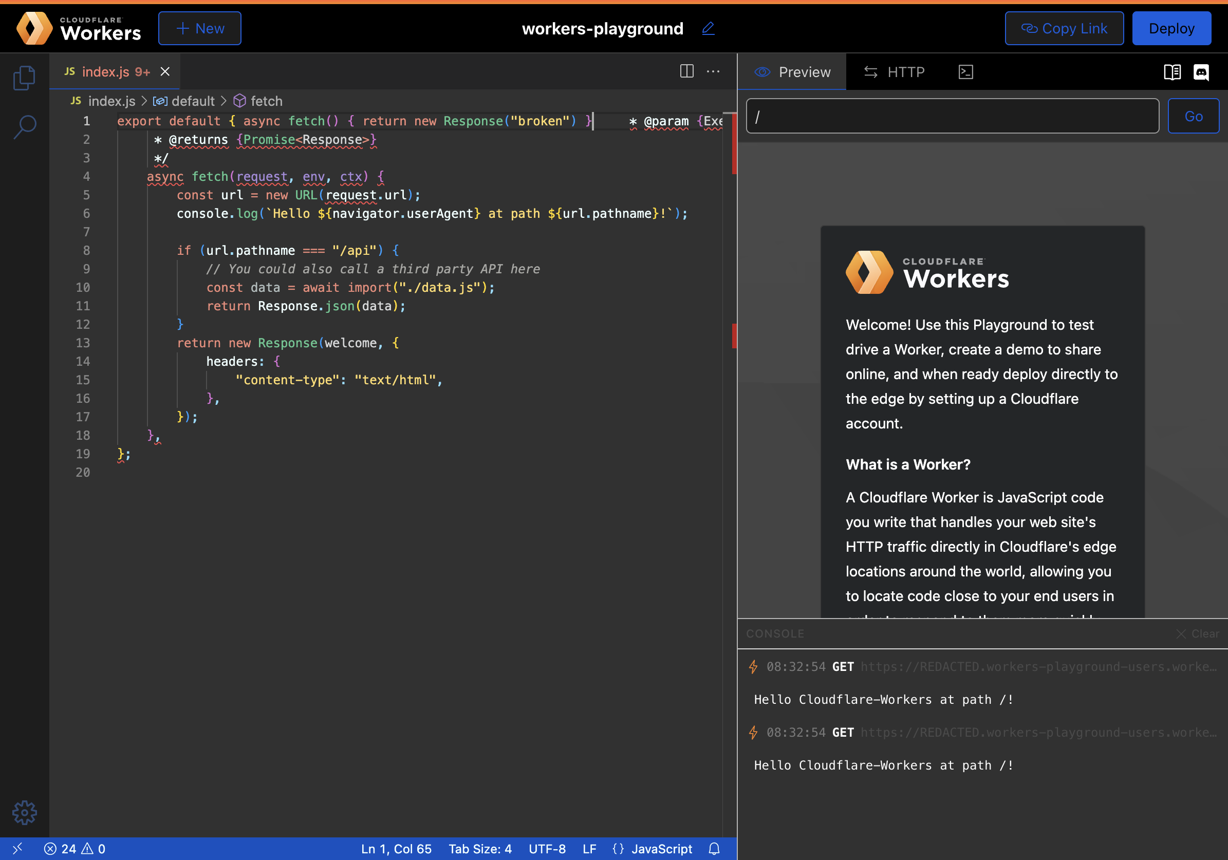Image resolution: width=1228 pixels, height=860 pixels.
Task: Click the fetch method breadcrumb
Action: click(x=258, y=101)
